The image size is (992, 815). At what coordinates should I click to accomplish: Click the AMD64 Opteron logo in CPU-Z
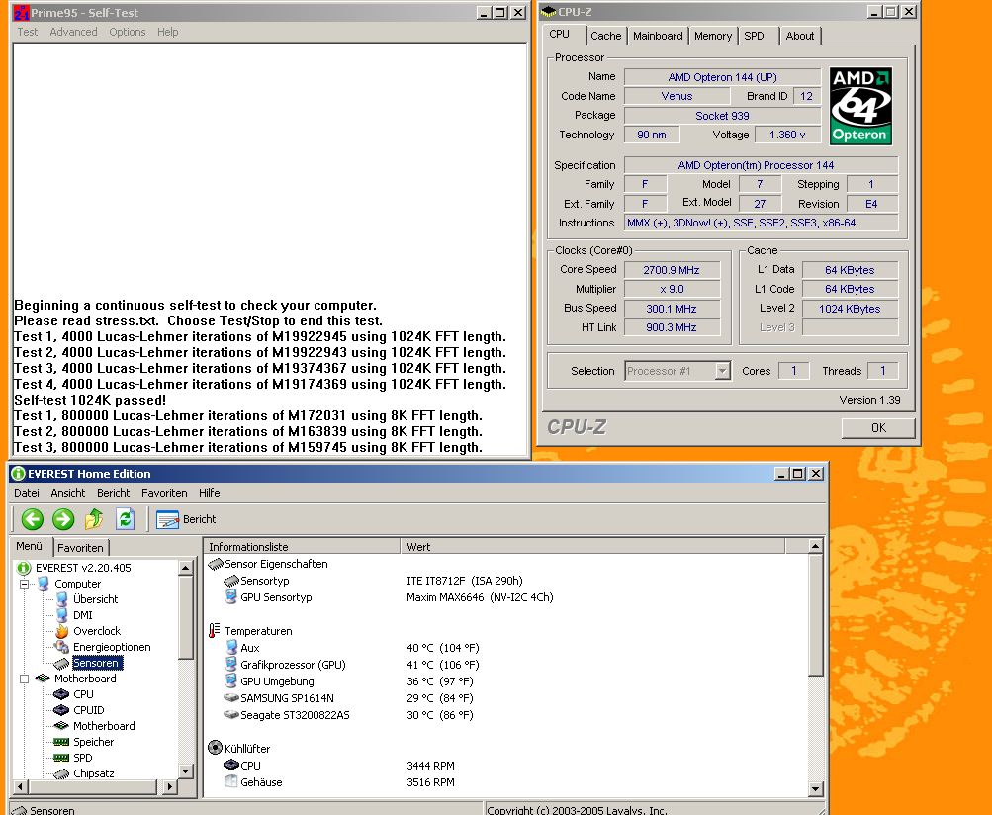pyautogui.click(x=860, y=106)
